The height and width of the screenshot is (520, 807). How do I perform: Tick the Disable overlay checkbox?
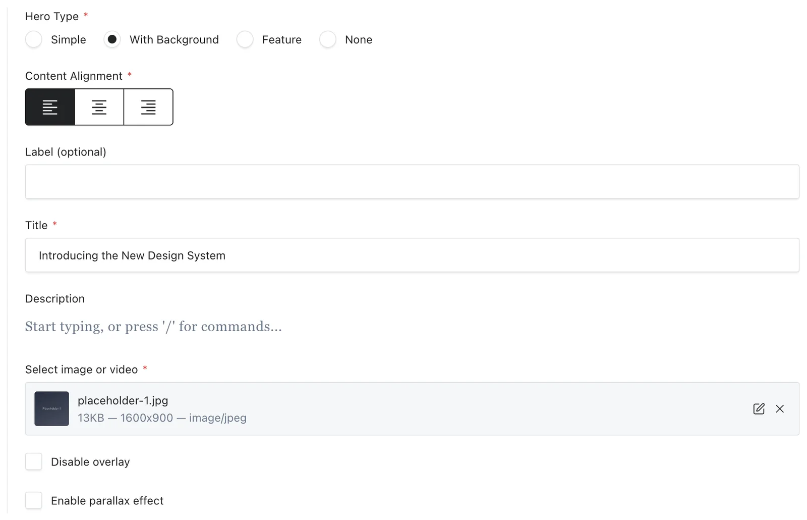coord(34,461)
